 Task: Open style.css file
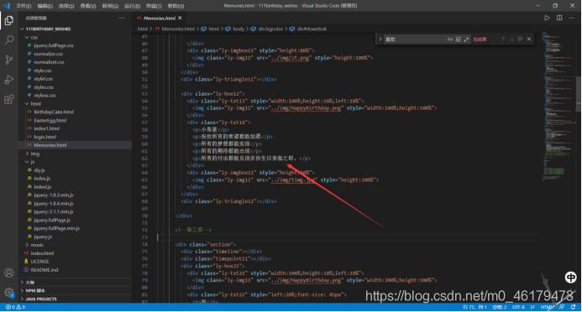point(43,70)
